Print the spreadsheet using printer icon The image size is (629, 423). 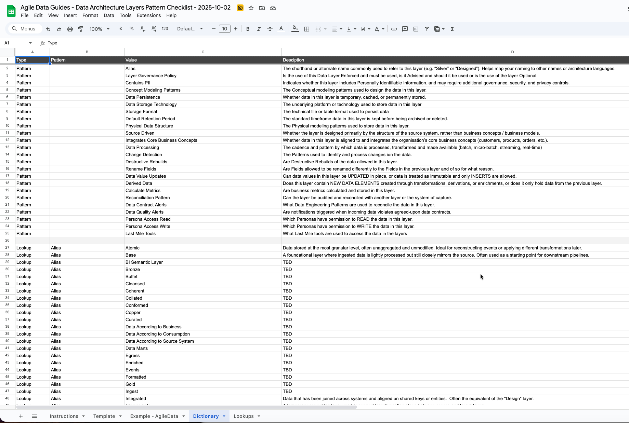pyautogui.click(x=70, y=29)
